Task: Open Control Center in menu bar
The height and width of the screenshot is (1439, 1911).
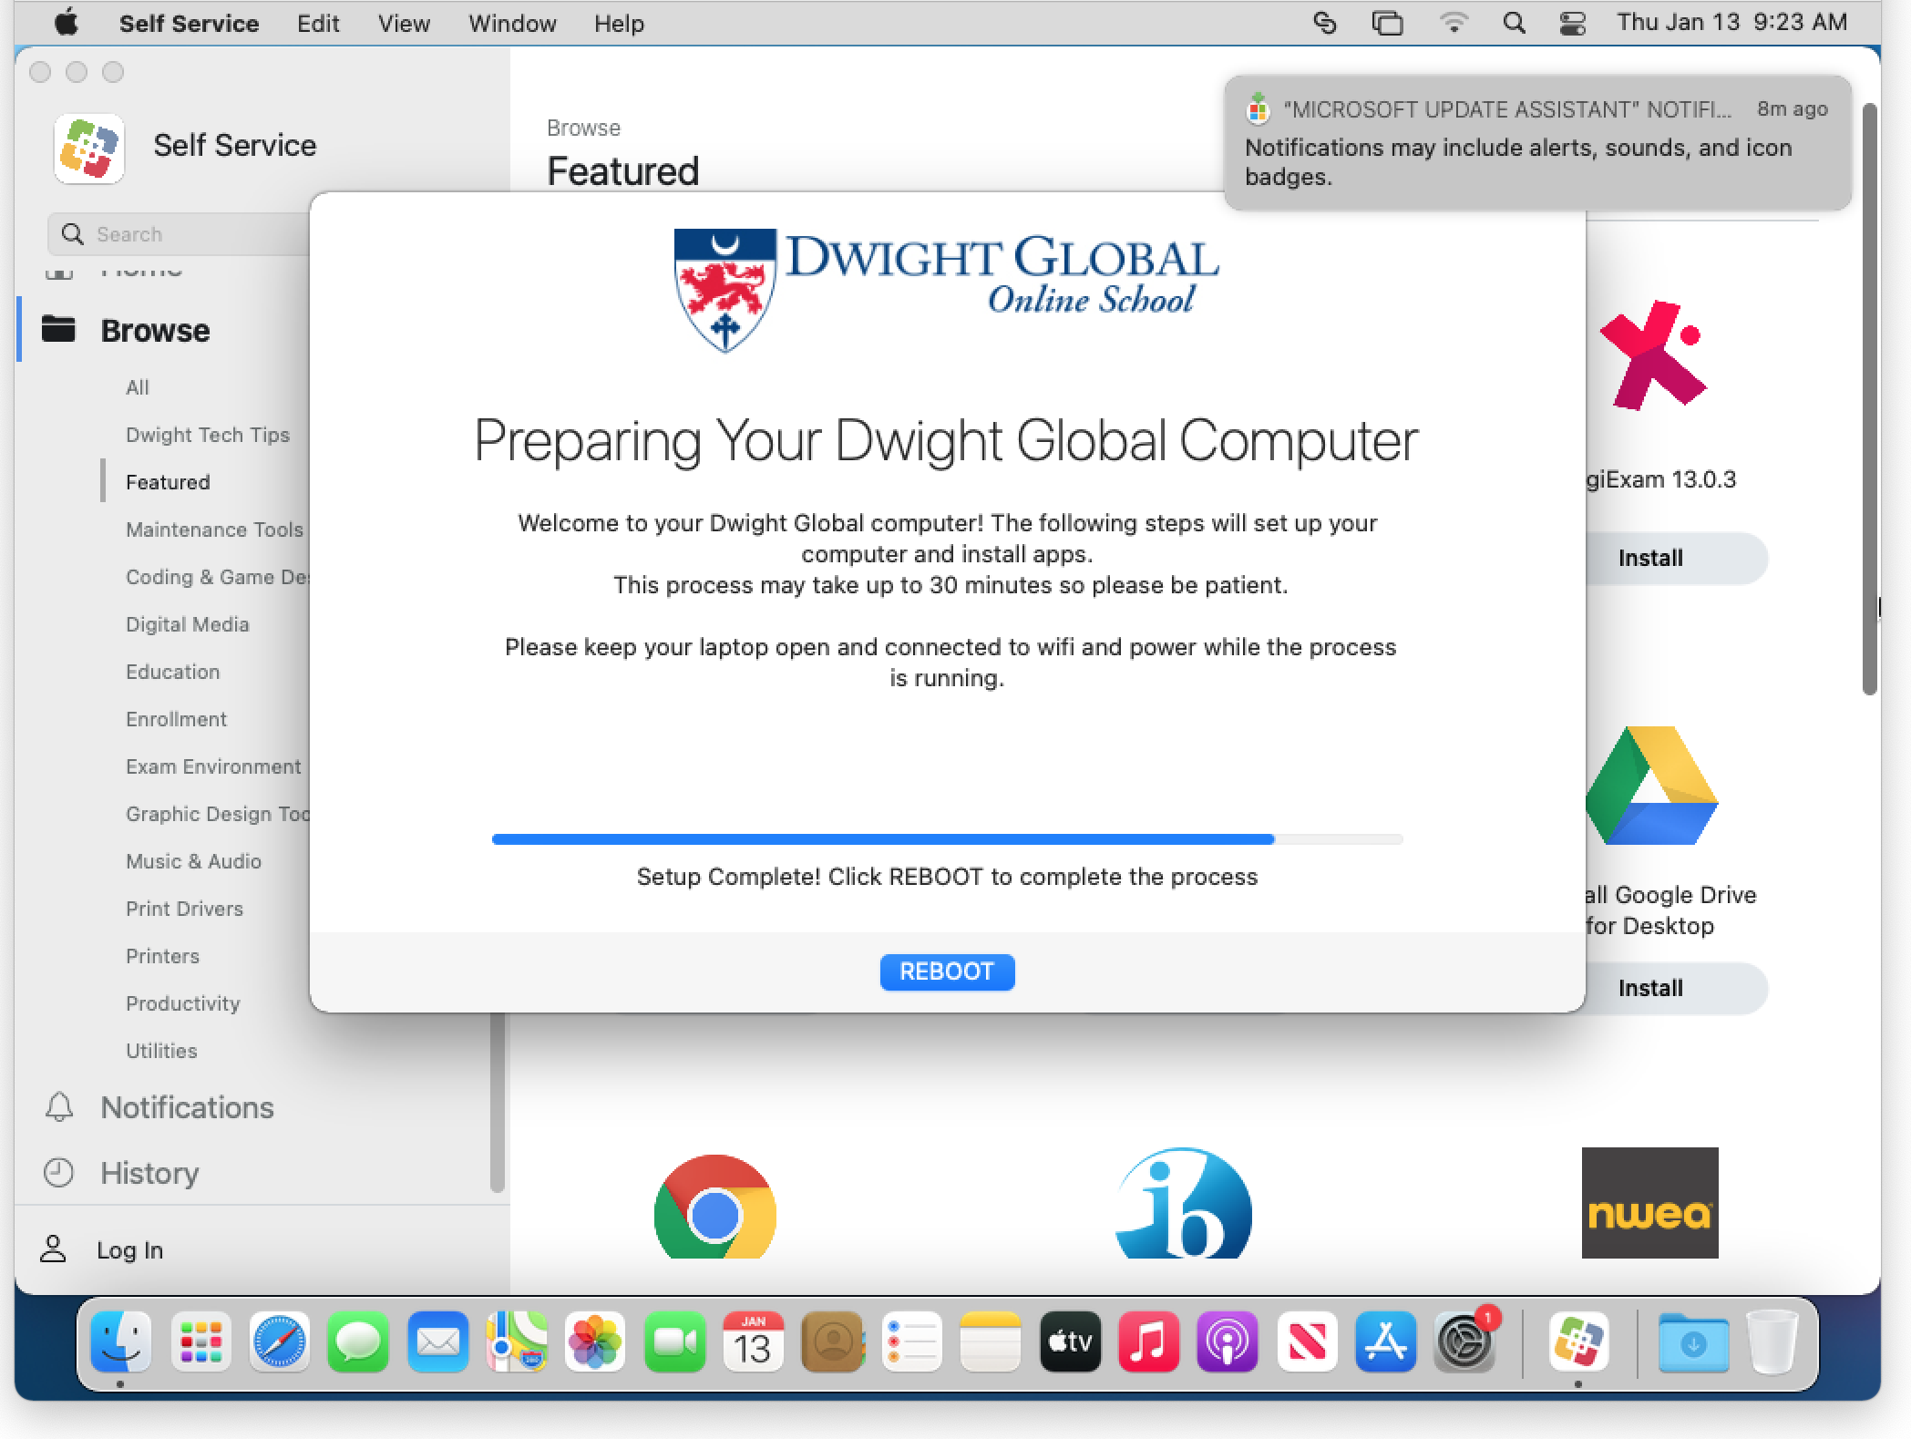Action: pos(1573,24)
